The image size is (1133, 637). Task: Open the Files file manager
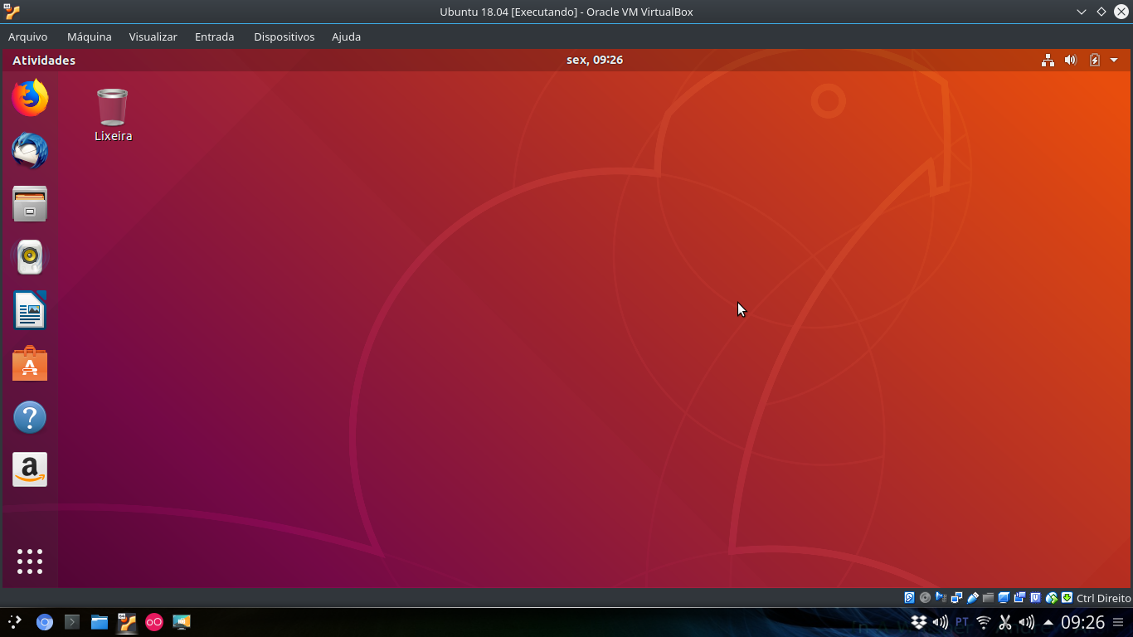coord(29,204)
